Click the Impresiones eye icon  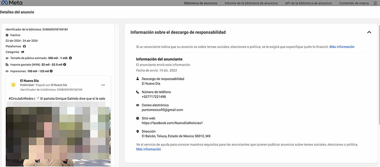click(7, 71)
